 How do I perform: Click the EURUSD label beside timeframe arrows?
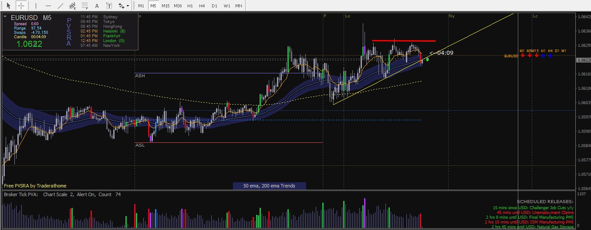(x=511, y=56)
